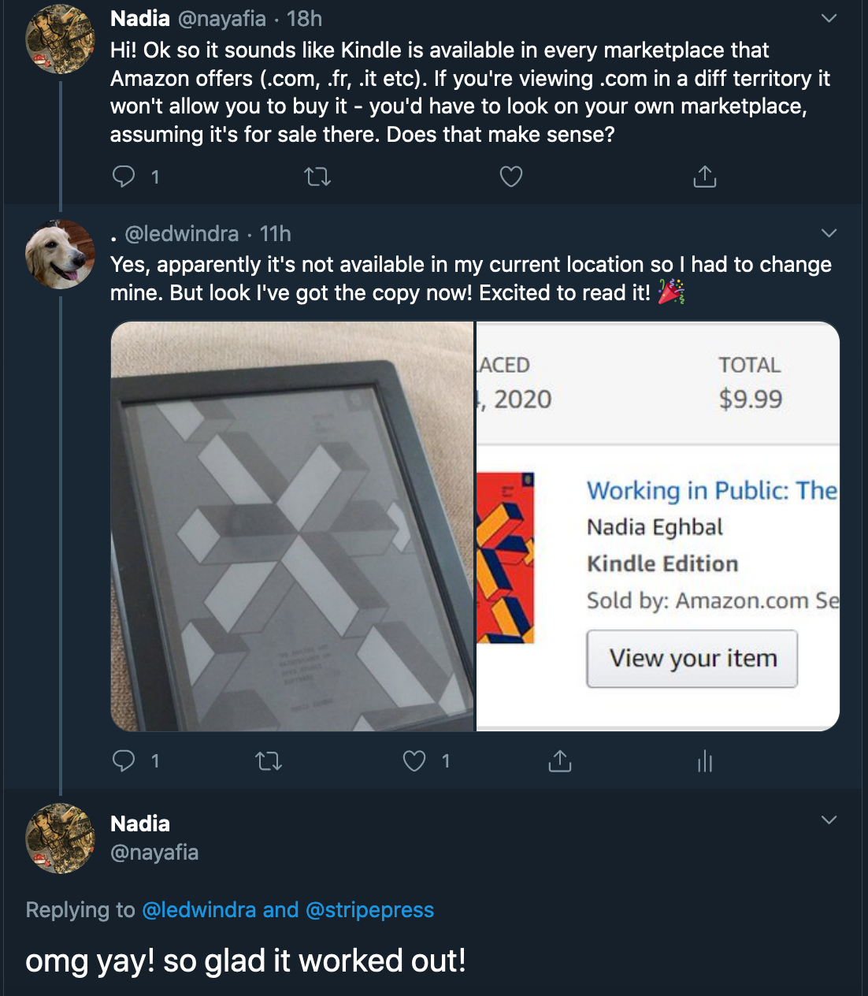Open the Amazon order receipt image

(x=658, y=526)
